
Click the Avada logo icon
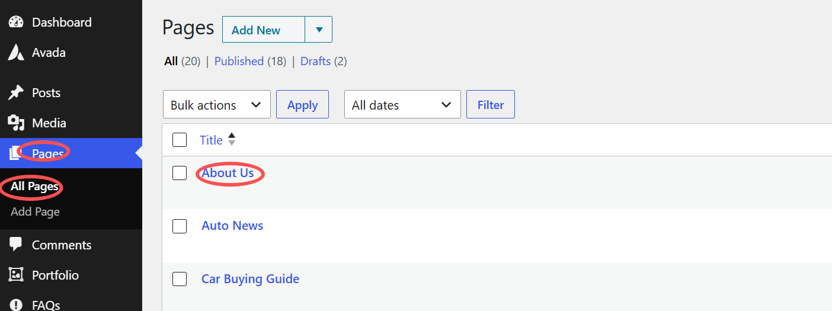(x=15, y=53)
